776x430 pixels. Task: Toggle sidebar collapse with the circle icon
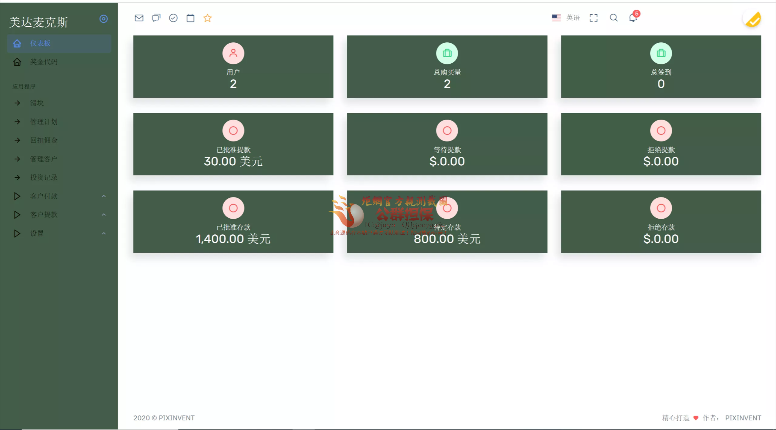pyautogui.click(x=103, y=19)
